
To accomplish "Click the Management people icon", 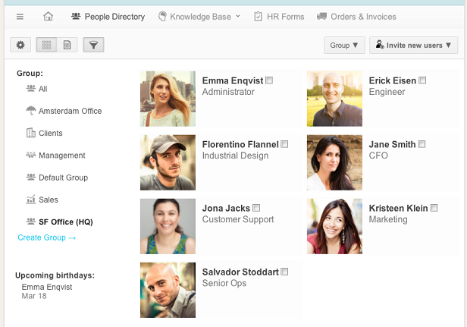I will [31, 155].
